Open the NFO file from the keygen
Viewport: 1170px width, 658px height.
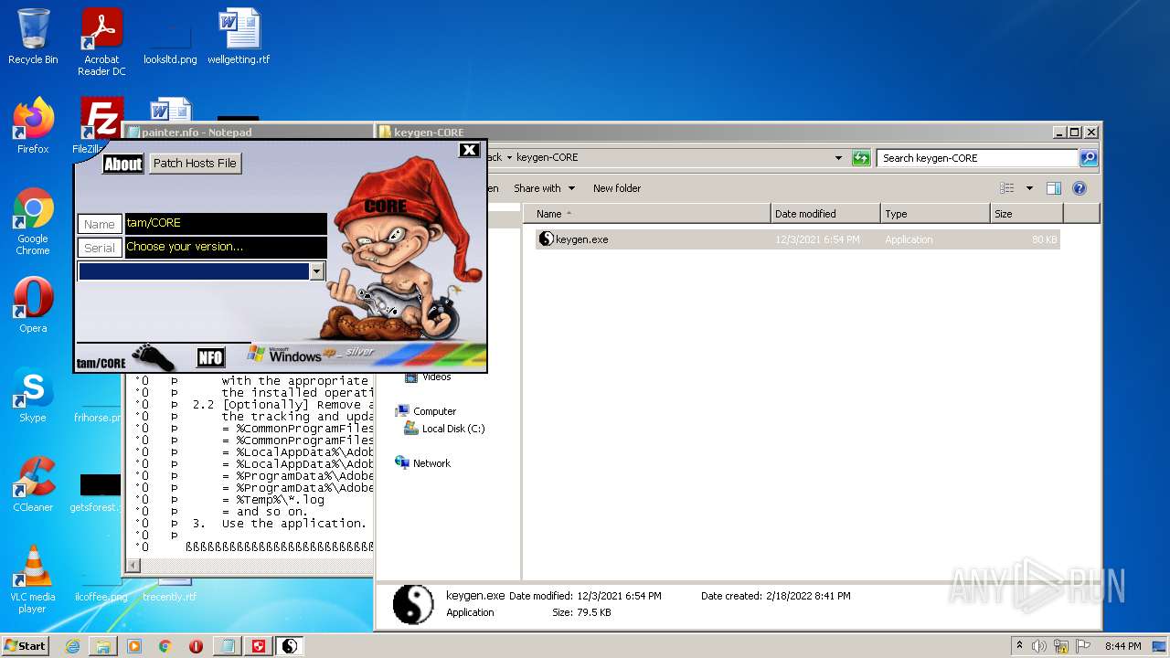click(210, 357)
